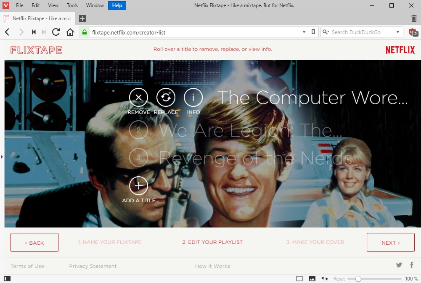
Task: Go to step 3 Make Your Cover
Action: (x=315, y=242)
